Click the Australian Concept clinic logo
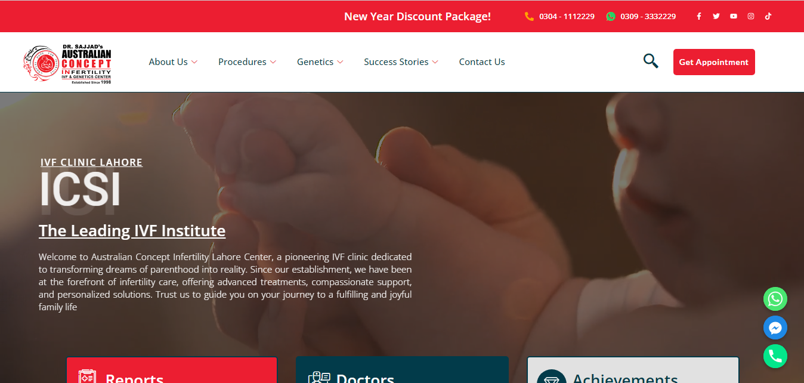This screenshot has height=383, width=804. click(x=67, y=64)
